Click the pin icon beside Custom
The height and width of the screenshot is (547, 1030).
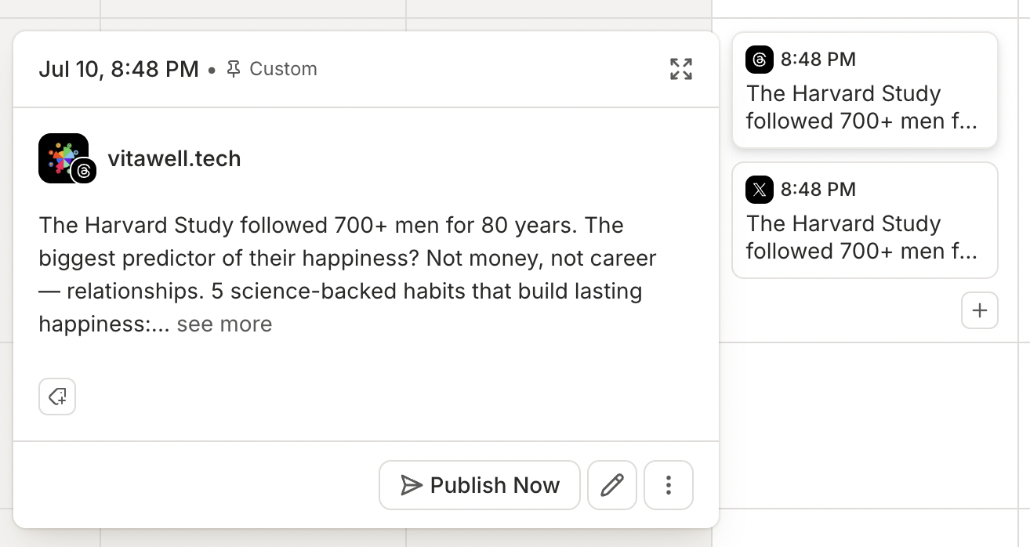click(x=234, y=69)
